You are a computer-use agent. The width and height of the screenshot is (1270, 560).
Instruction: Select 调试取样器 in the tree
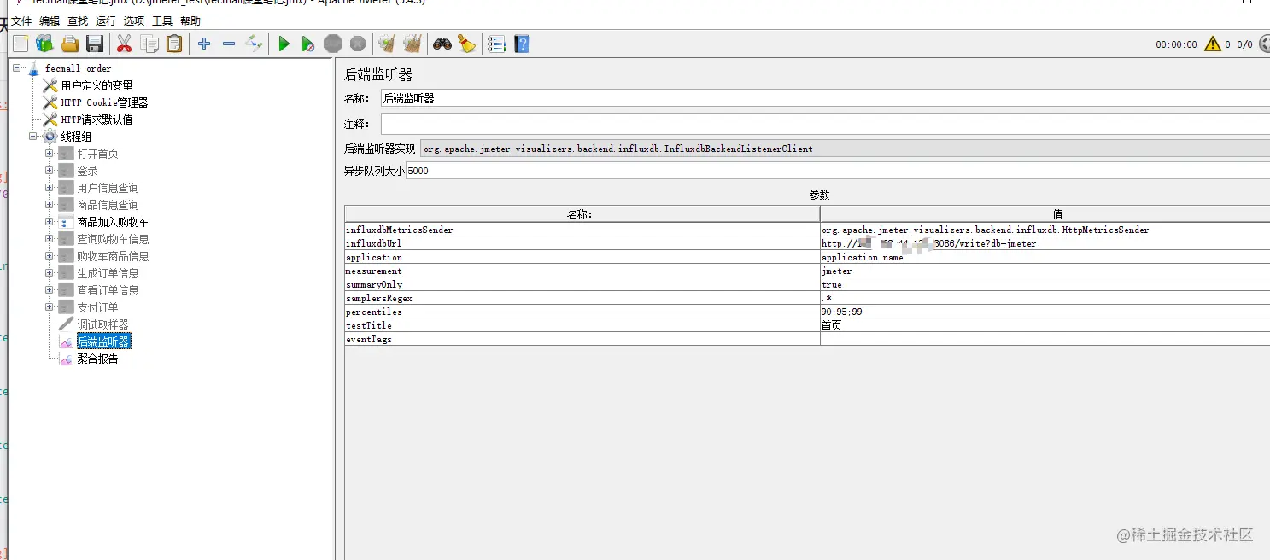click(x=102, y=324)
